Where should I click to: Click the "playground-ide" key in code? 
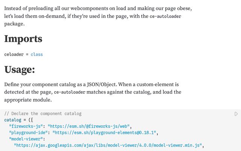pos(28,133)
